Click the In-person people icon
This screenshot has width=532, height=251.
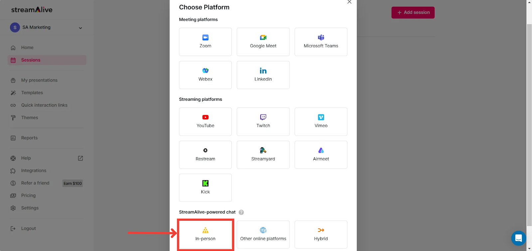point(205,230)
